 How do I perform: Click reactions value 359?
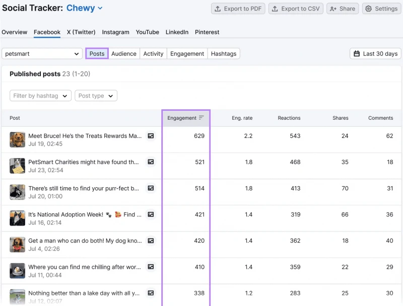pos(295,267)
